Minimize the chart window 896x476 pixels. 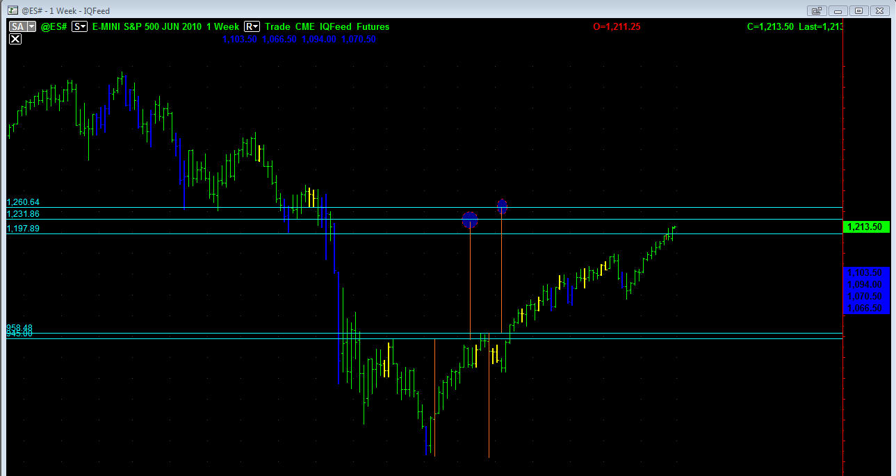click(x=838, y=10)
